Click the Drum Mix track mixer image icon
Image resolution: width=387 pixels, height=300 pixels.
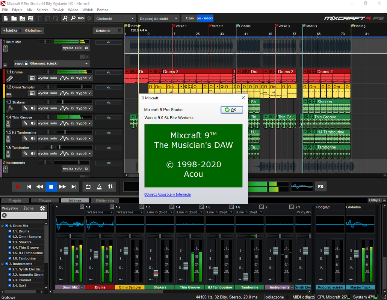tap(5, 48)
